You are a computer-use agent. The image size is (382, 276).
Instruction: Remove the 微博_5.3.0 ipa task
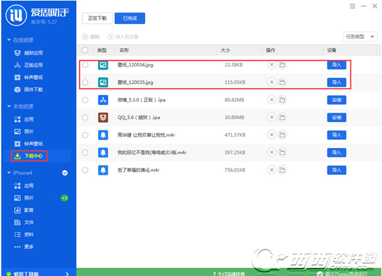click(271, 100)
